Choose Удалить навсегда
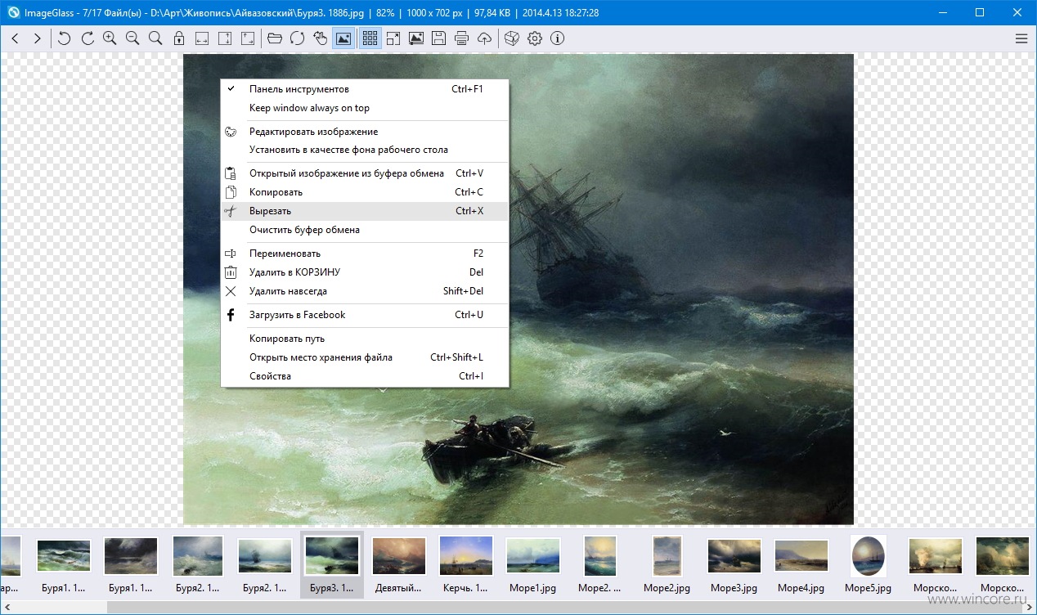Screen dimensions: 1037x615 tap(365, 291)
